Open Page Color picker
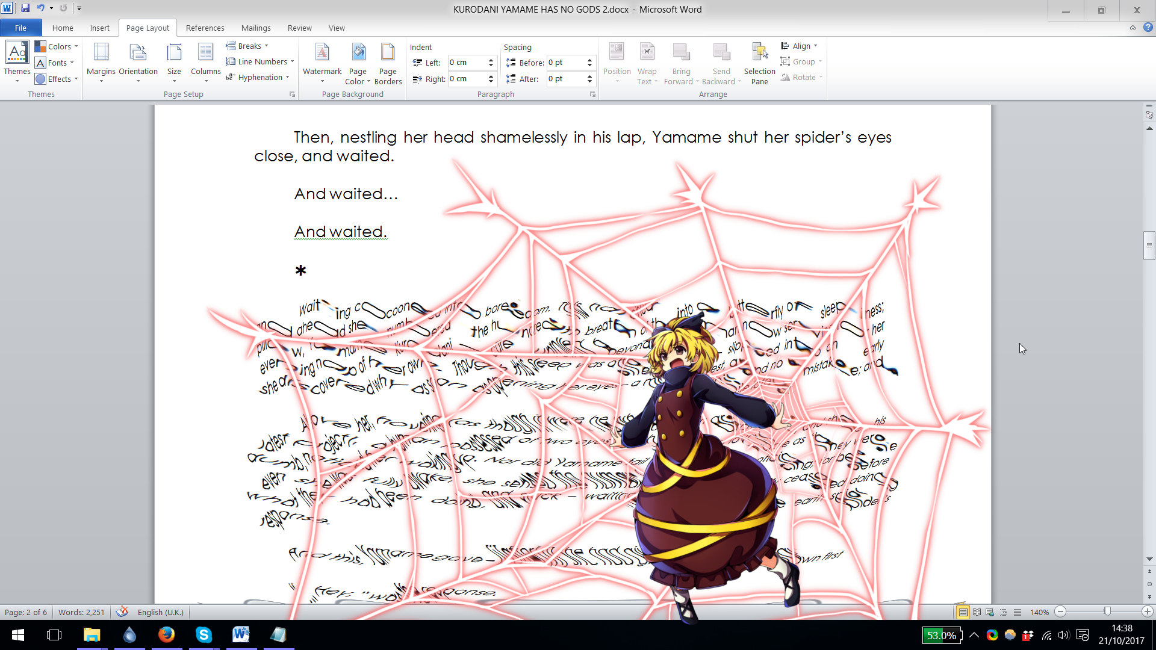Image resolution: width=1156 pixels, height=650 pixels. 358,62
